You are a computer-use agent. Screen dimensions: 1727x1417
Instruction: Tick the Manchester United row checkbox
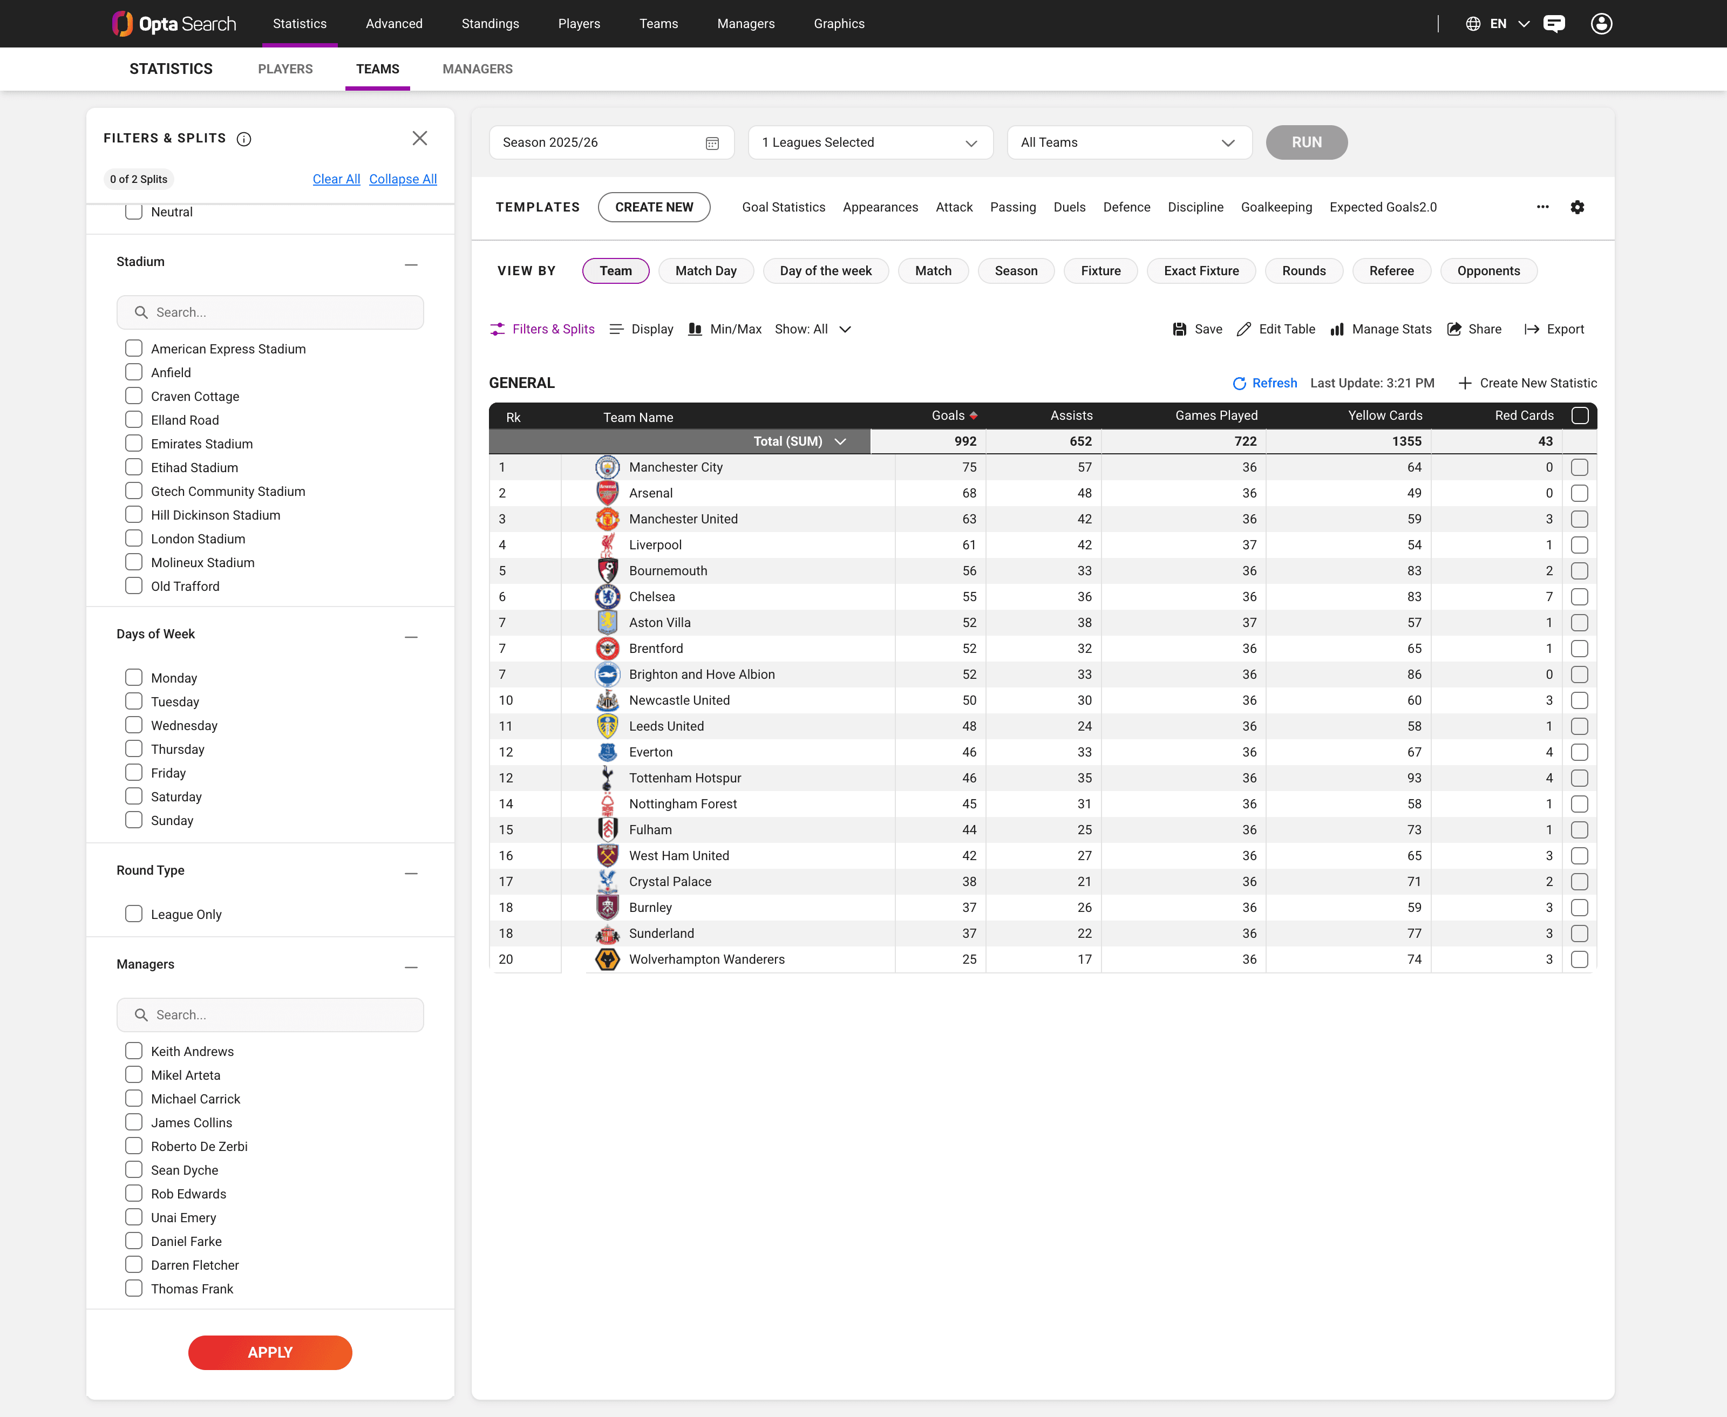tap(1580, 519)
